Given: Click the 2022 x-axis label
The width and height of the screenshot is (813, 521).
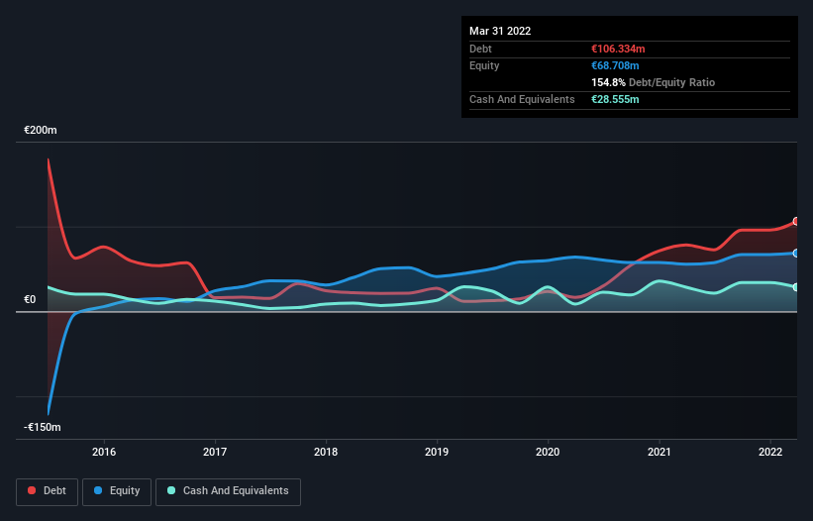Looking at the screenshot, I should click(770, 452).
